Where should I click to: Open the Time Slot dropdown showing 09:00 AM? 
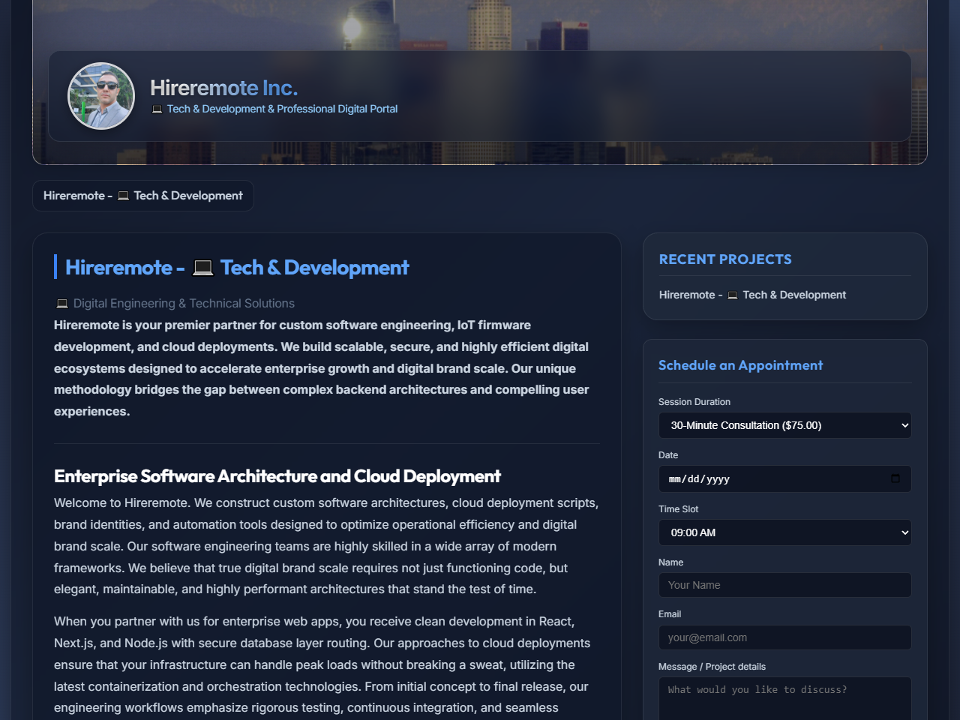pyautogui.click(x=785, y=532)
